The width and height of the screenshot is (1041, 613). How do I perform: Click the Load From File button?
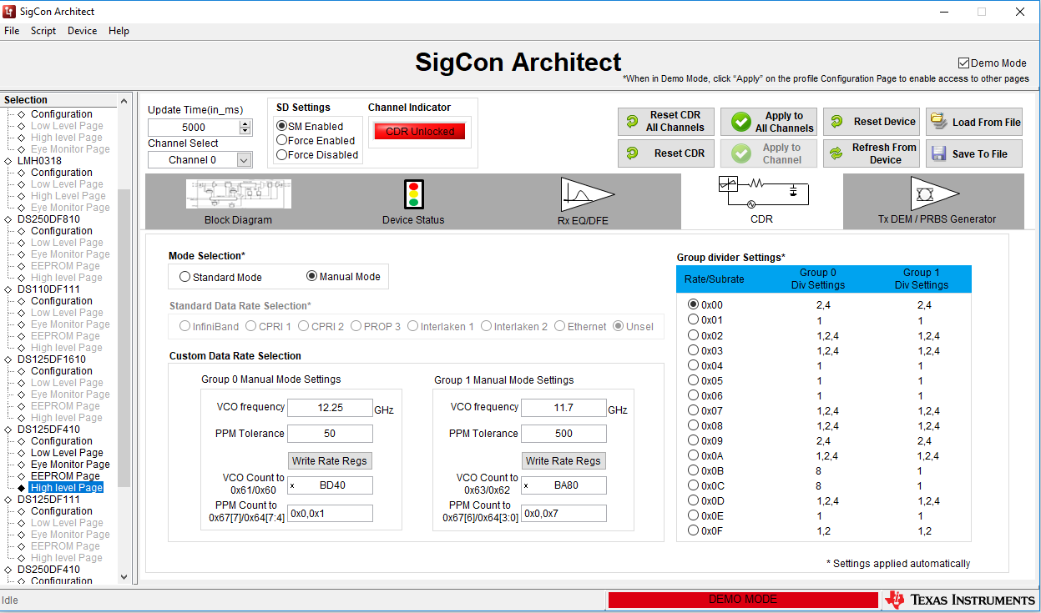(974, 122)
